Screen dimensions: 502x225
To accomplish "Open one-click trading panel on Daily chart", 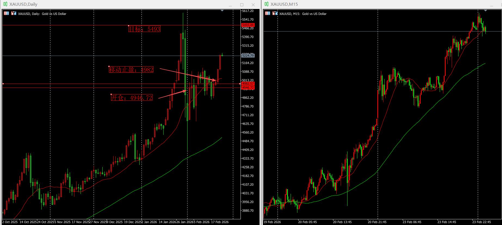I will (x=6, y=13).
